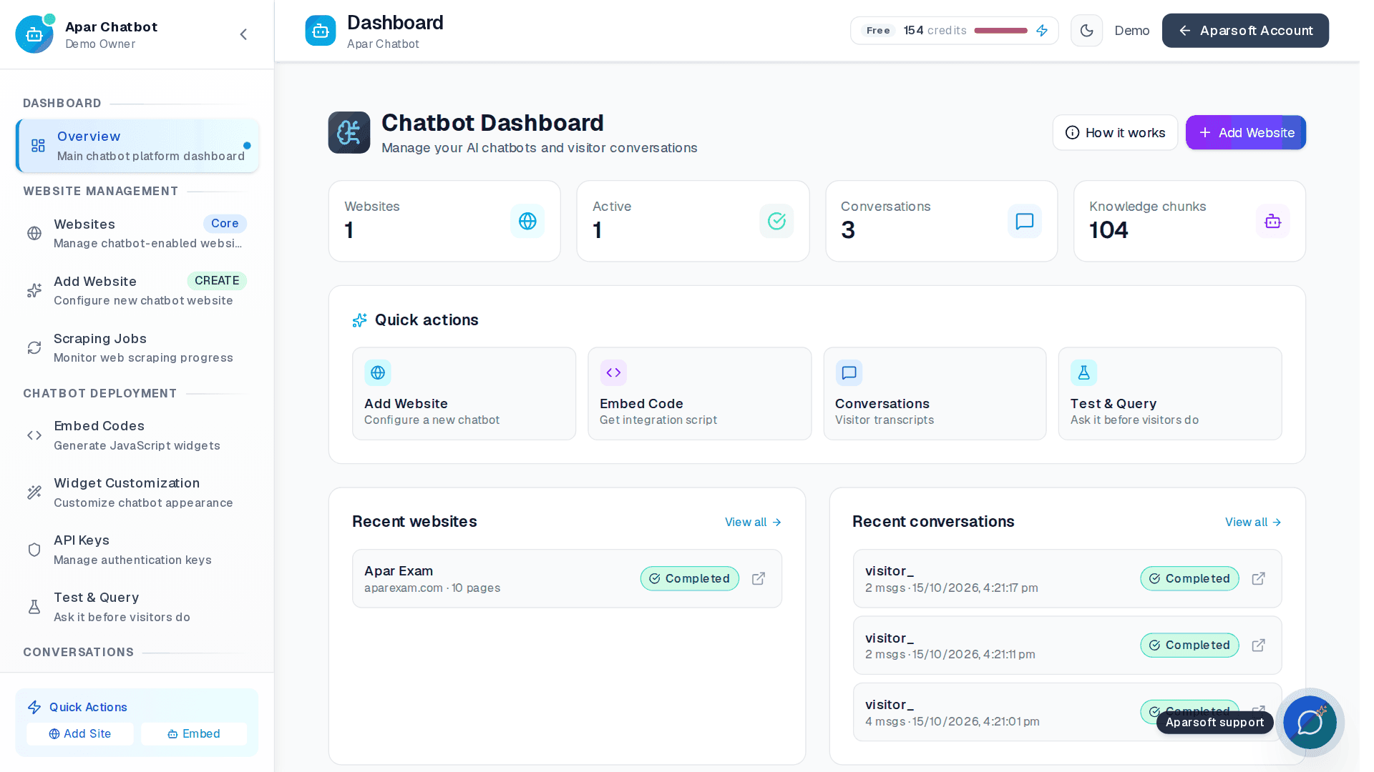Click the Test & Query quick action card
This screenshot has height=772, width=1374.
[x=1170, y=394]
